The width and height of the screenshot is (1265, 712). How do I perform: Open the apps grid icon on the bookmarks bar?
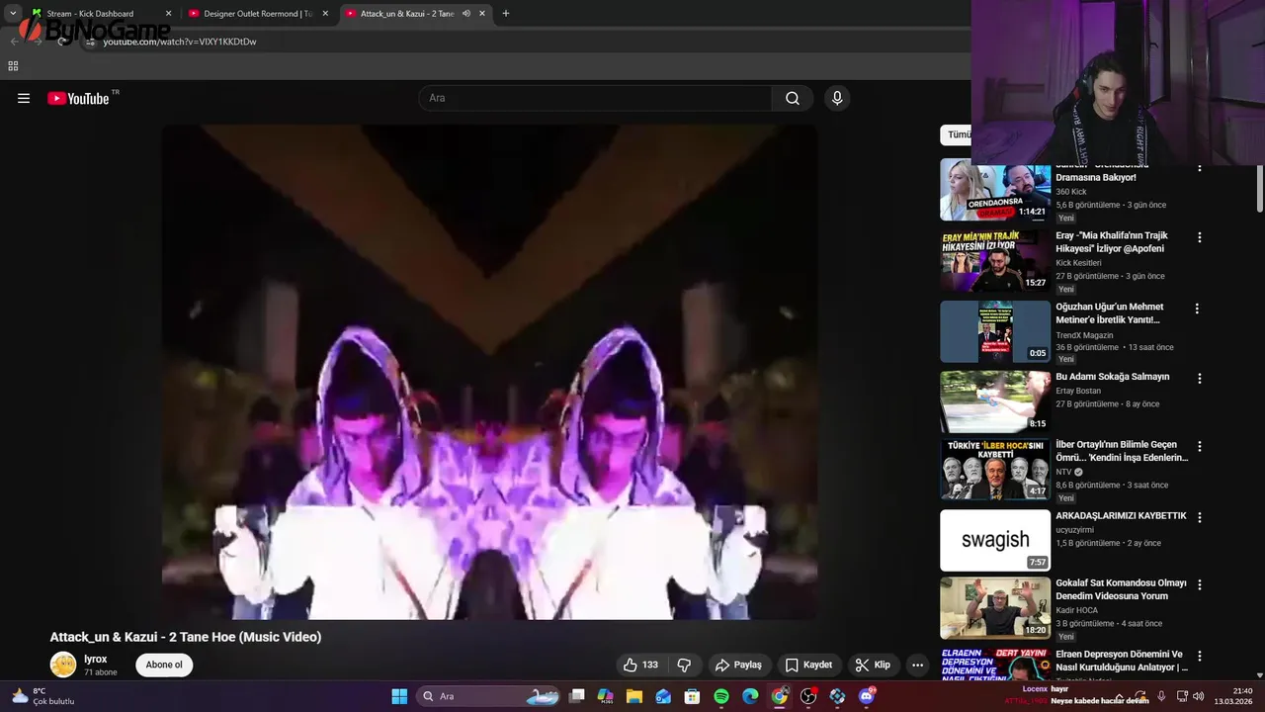pyautogui.click(x=13, y=66)
